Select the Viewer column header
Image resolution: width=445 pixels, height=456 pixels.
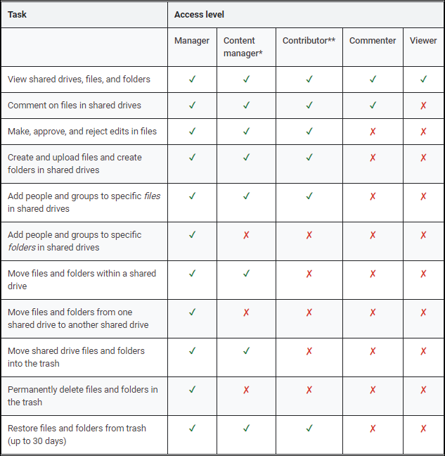[x=423, y=41]
